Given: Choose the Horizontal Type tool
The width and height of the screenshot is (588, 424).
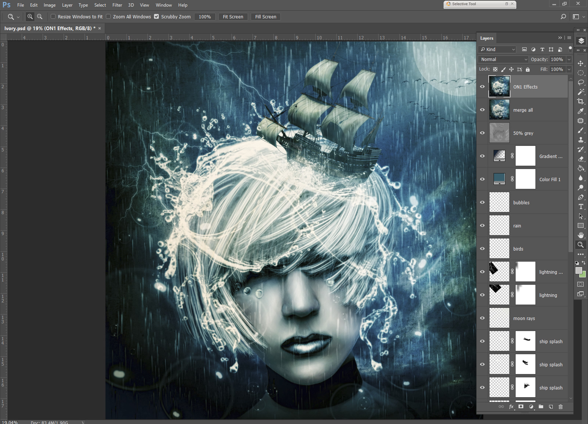Looking at the screenshot, I should coord(581,206).
